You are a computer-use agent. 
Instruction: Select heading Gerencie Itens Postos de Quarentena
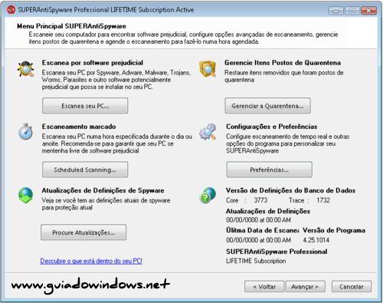[x=283, y=63]
